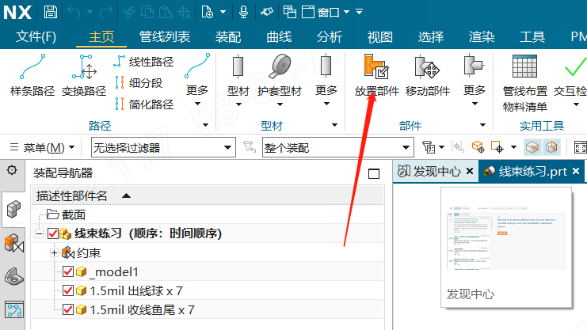Viewport: 587px width, 330px height.
Task: Maximize the 装配导航器 panel
Action: pyautogui.click(x=374, y=173)
